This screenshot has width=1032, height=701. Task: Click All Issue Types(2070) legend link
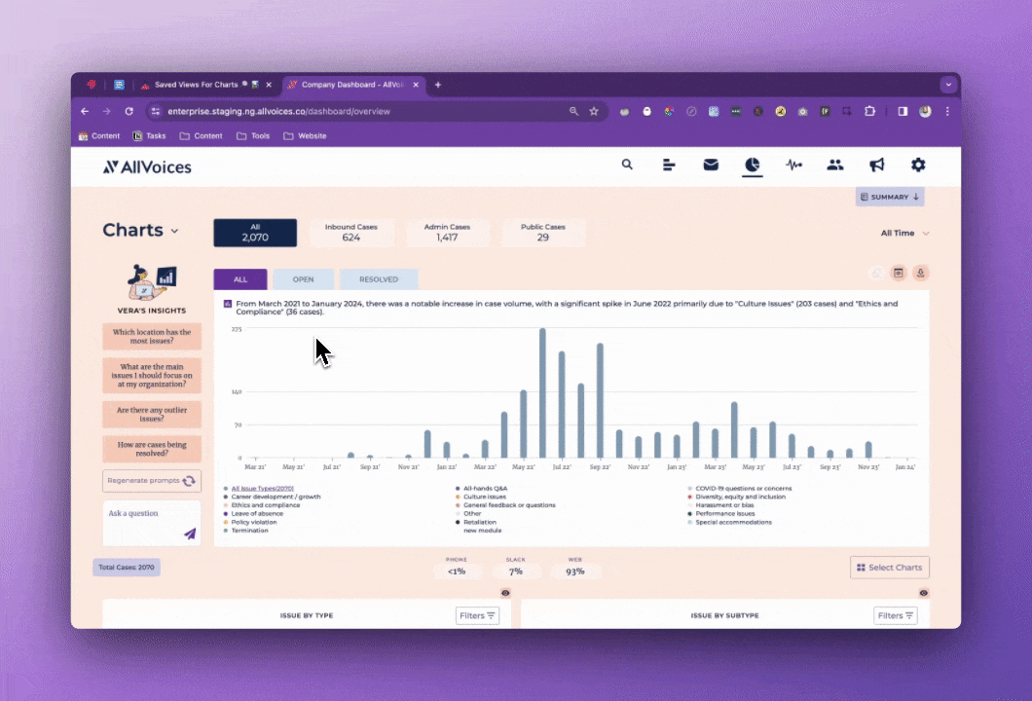pyautogui.click(x=263, y=489)
